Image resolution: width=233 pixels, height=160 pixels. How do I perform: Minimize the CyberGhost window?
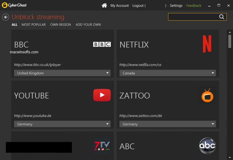(x=209, y=6)
